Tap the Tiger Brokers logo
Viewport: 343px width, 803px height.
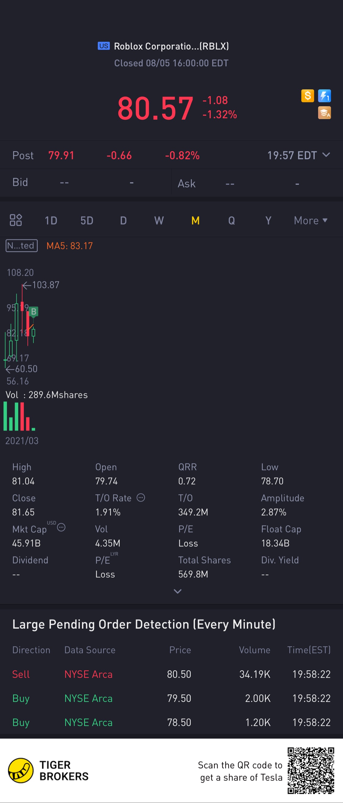[48, 770]
